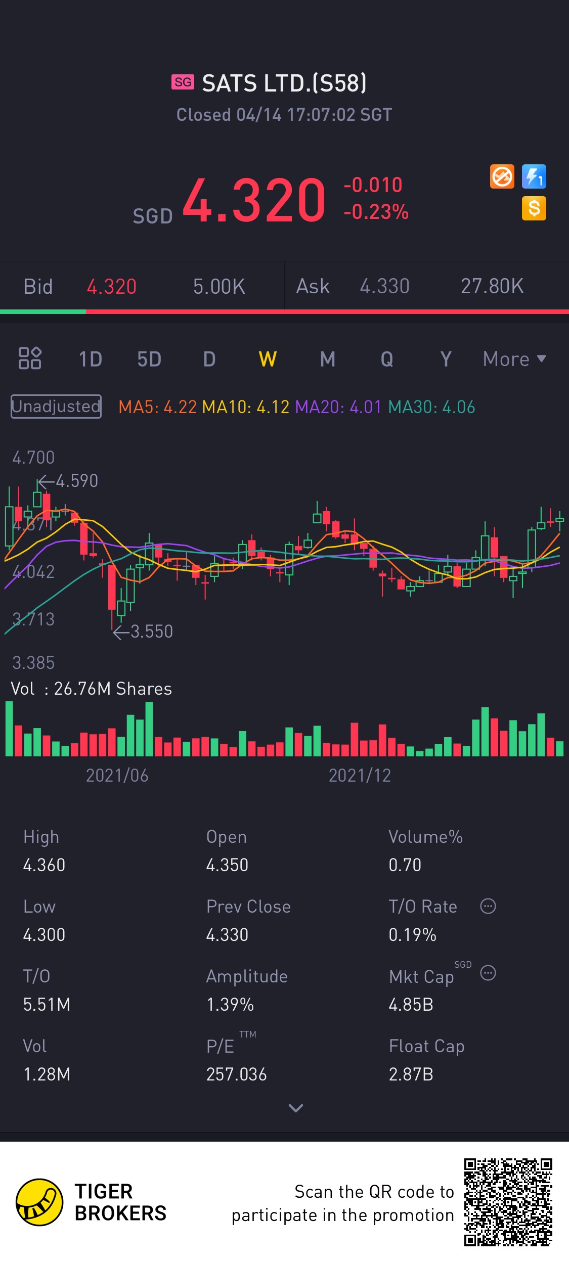Select the Y yearly chart tab
The image size is (569, 1263).
[x=446, y=359]
